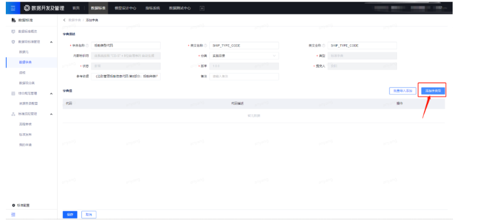
Task: Click the 数据开发及管理 logo icon
Action: [27, 8]
